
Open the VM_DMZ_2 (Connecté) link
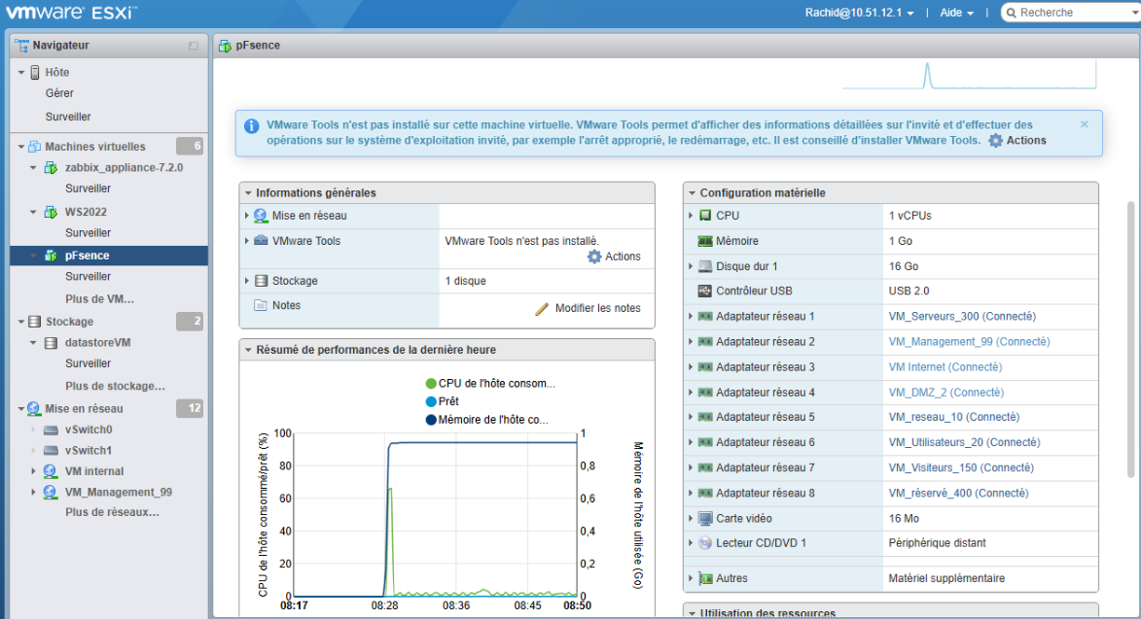[x=946, y=393]
